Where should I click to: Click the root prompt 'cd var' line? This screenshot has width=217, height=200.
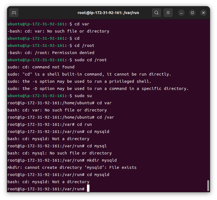(x=60, y=103)
